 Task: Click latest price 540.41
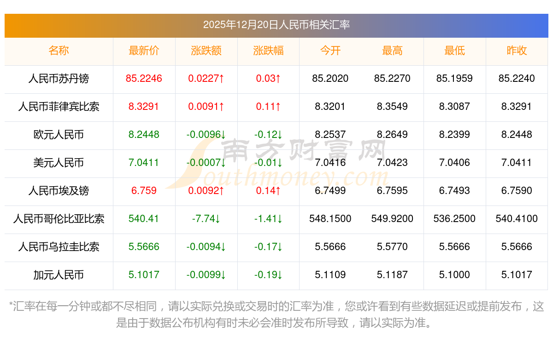(x=144, y=219)
